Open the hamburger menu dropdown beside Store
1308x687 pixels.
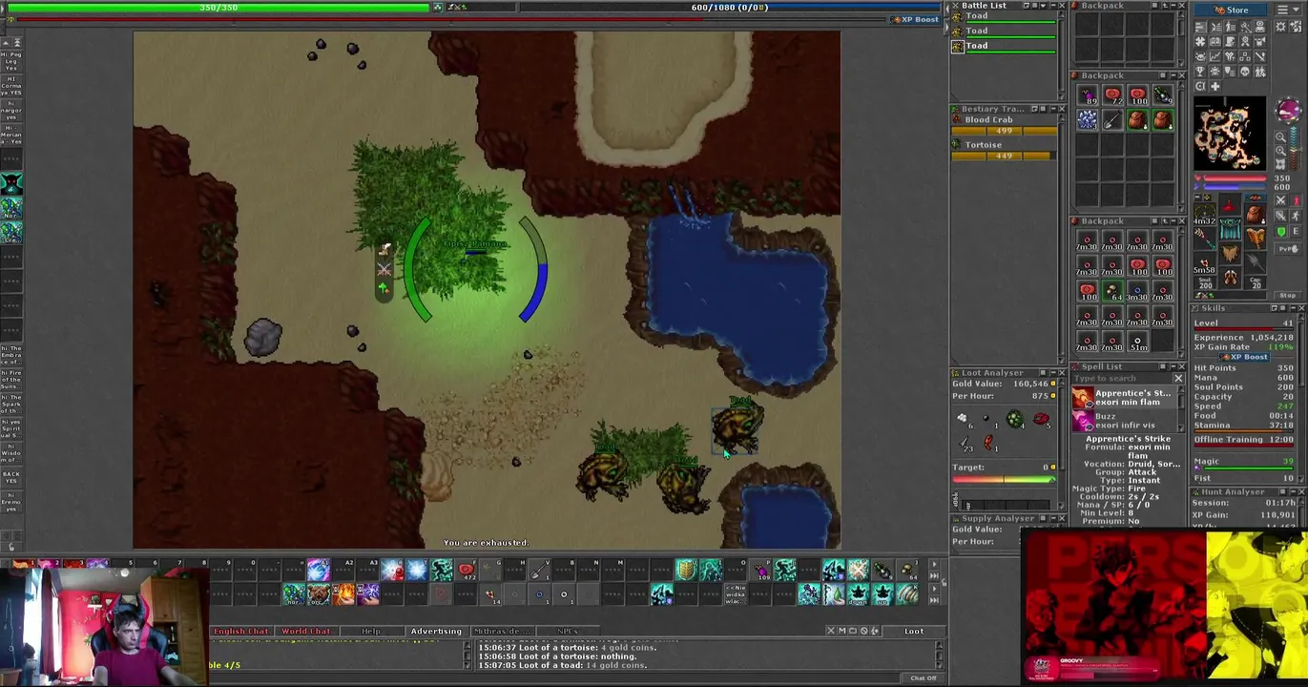pos(1288,10)
